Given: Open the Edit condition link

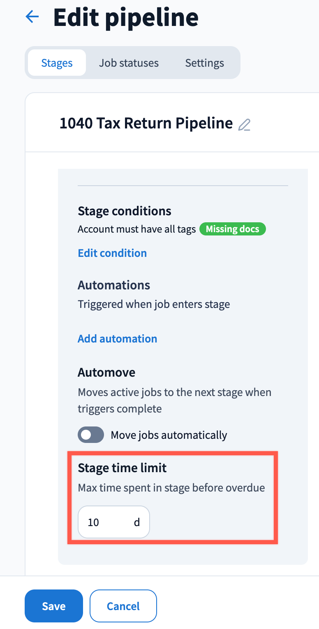Looking at the screenshot, I should 112,253.
